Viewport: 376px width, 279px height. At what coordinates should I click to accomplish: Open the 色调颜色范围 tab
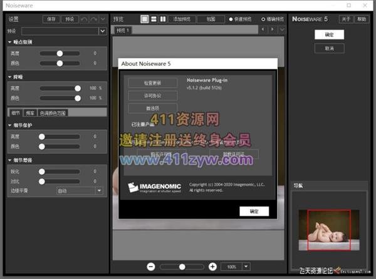(x=53, y=113)
